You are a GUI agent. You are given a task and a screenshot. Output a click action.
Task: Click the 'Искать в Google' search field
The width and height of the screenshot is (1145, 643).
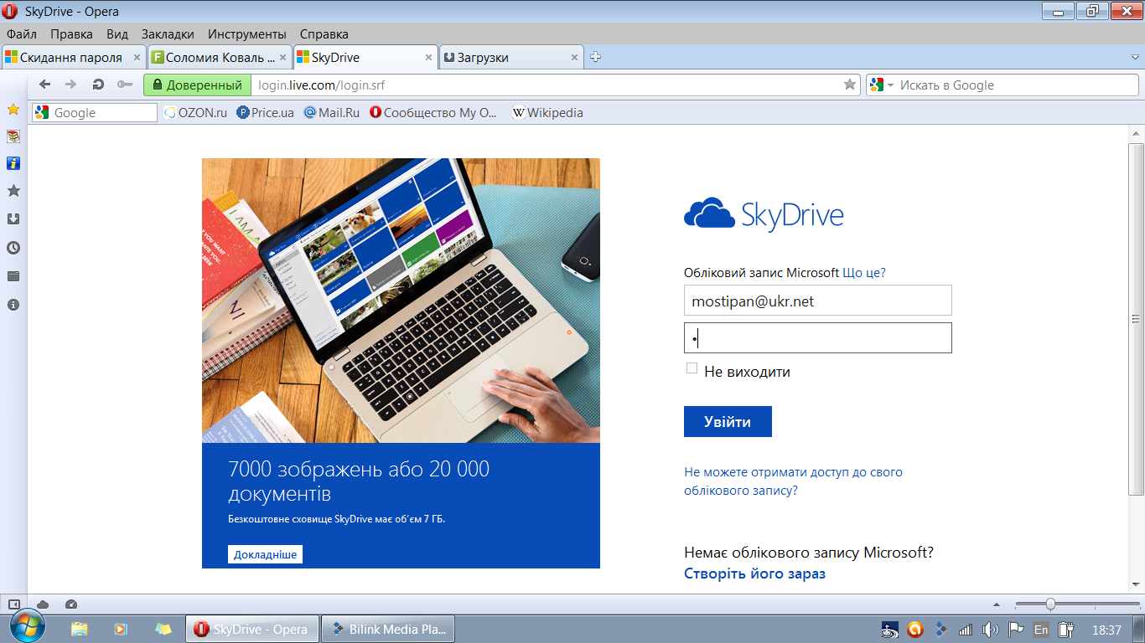(1016, 85)
